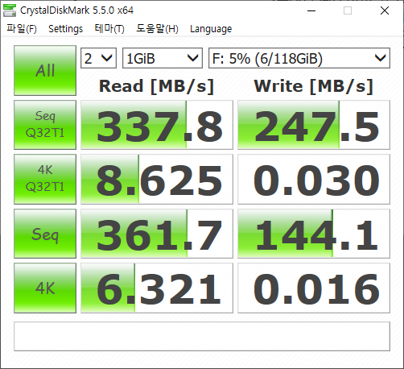Select the Seq Q32T1 read result 337.8
This screenshot has height=369, width=404.
[x=157, y=125]
